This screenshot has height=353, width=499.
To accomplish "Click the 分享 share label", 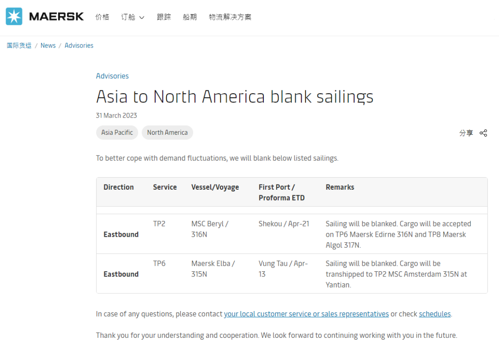I will coord(466,133).
